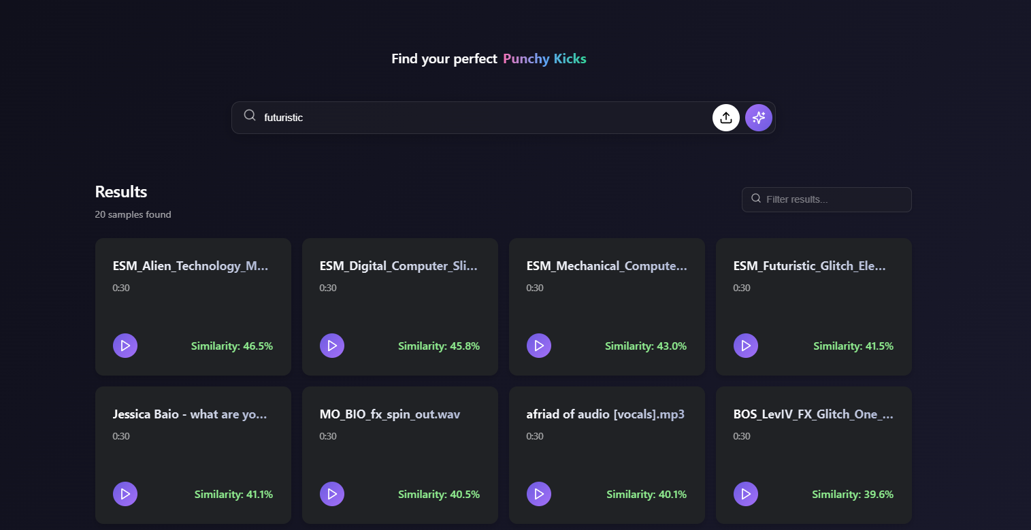Open the ESM_Alien_Technology sample title
This screenshot has height=530, width=1031.
point(191,266)
